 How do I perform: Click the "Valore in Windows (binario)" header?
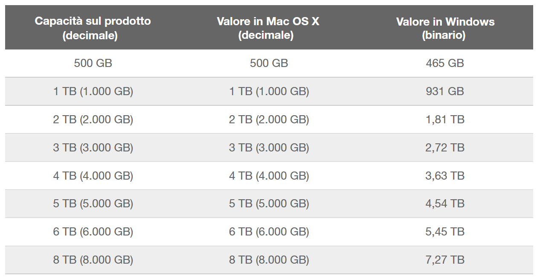tap(445, 28)
